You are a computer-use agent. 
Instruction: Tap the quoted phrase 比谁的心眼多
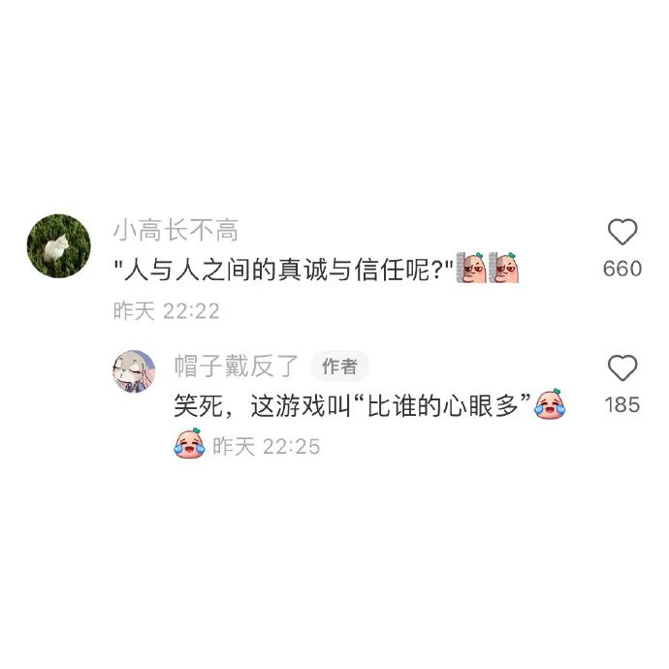(x=442, y=405)
